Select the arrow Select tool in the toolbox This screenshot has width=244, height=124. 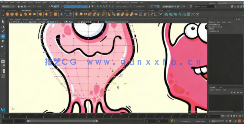(3, 22)
